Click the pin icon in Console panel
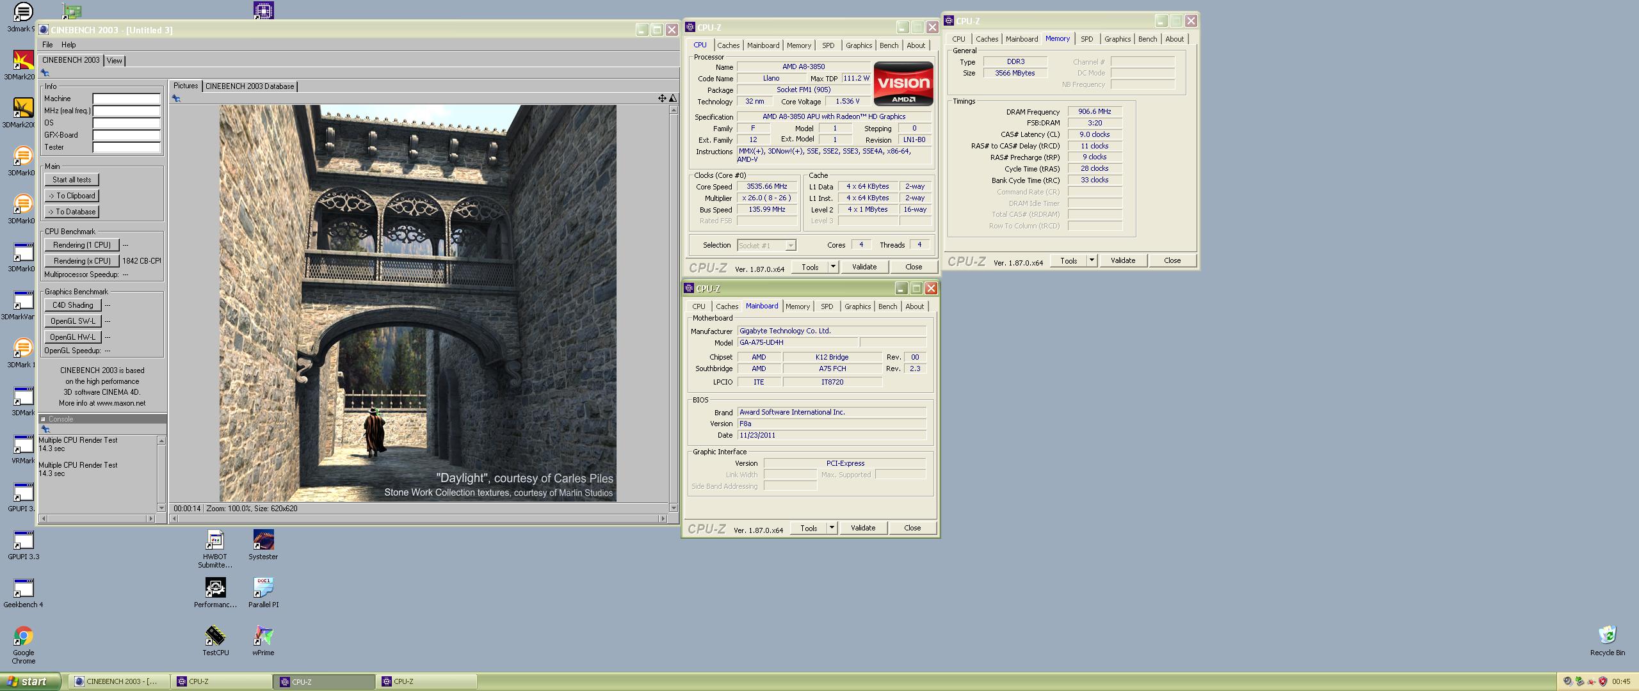The height and width of the screenshot is (691, 1639). [x=45, y=429]
